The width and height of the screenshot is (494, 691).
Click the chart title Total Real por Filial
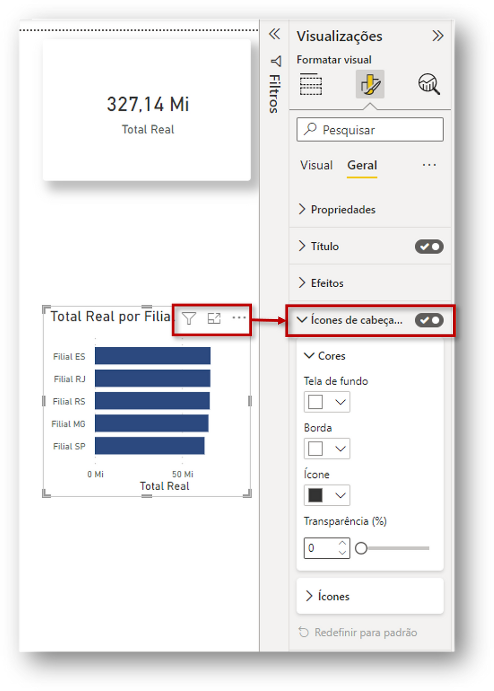pyautogui.click(x=111, y=316)
